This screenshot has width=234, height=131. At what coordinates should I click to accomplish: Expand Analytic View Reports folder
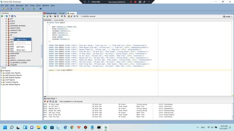click(1, 73)
